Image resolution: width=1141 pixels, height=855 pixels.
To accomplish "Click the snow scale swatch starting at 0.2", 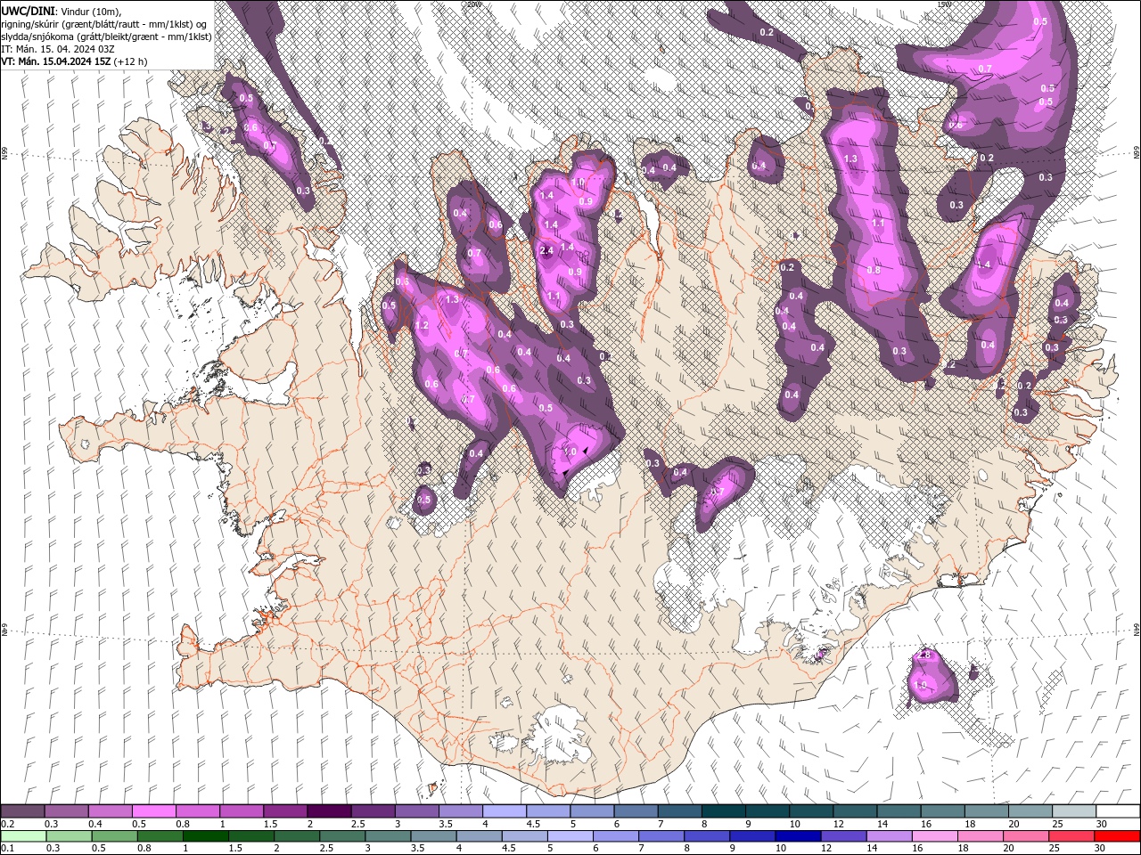I will click(x=22, y=811).
